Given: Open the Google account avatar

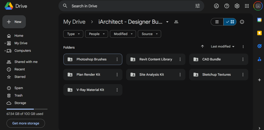Looking at the screenshot, I should click(x=258, y=6).
